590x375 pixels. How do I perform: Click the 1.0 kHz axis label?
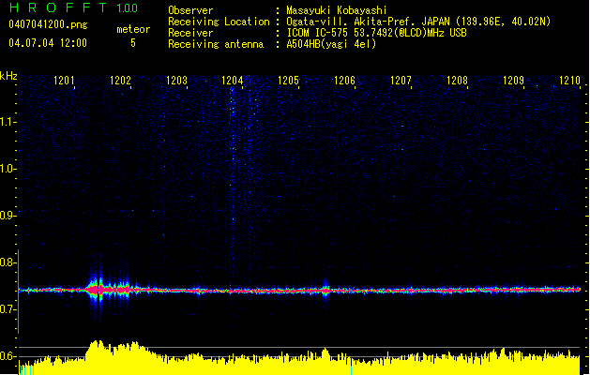point(8,169)
